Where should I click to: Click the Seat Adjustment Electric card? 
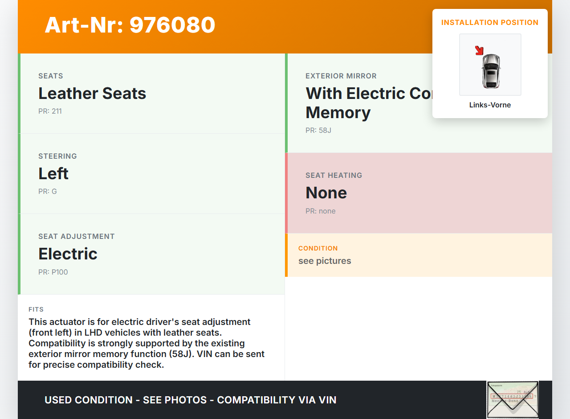click(x=151, y=254)
